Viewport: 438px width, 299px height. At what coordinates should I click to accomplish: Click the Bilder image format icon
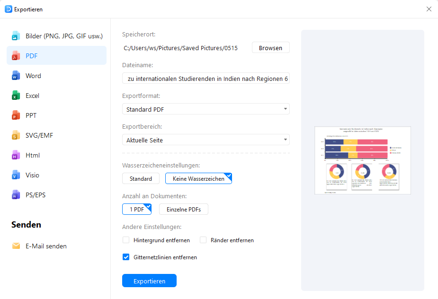point(16,36)
